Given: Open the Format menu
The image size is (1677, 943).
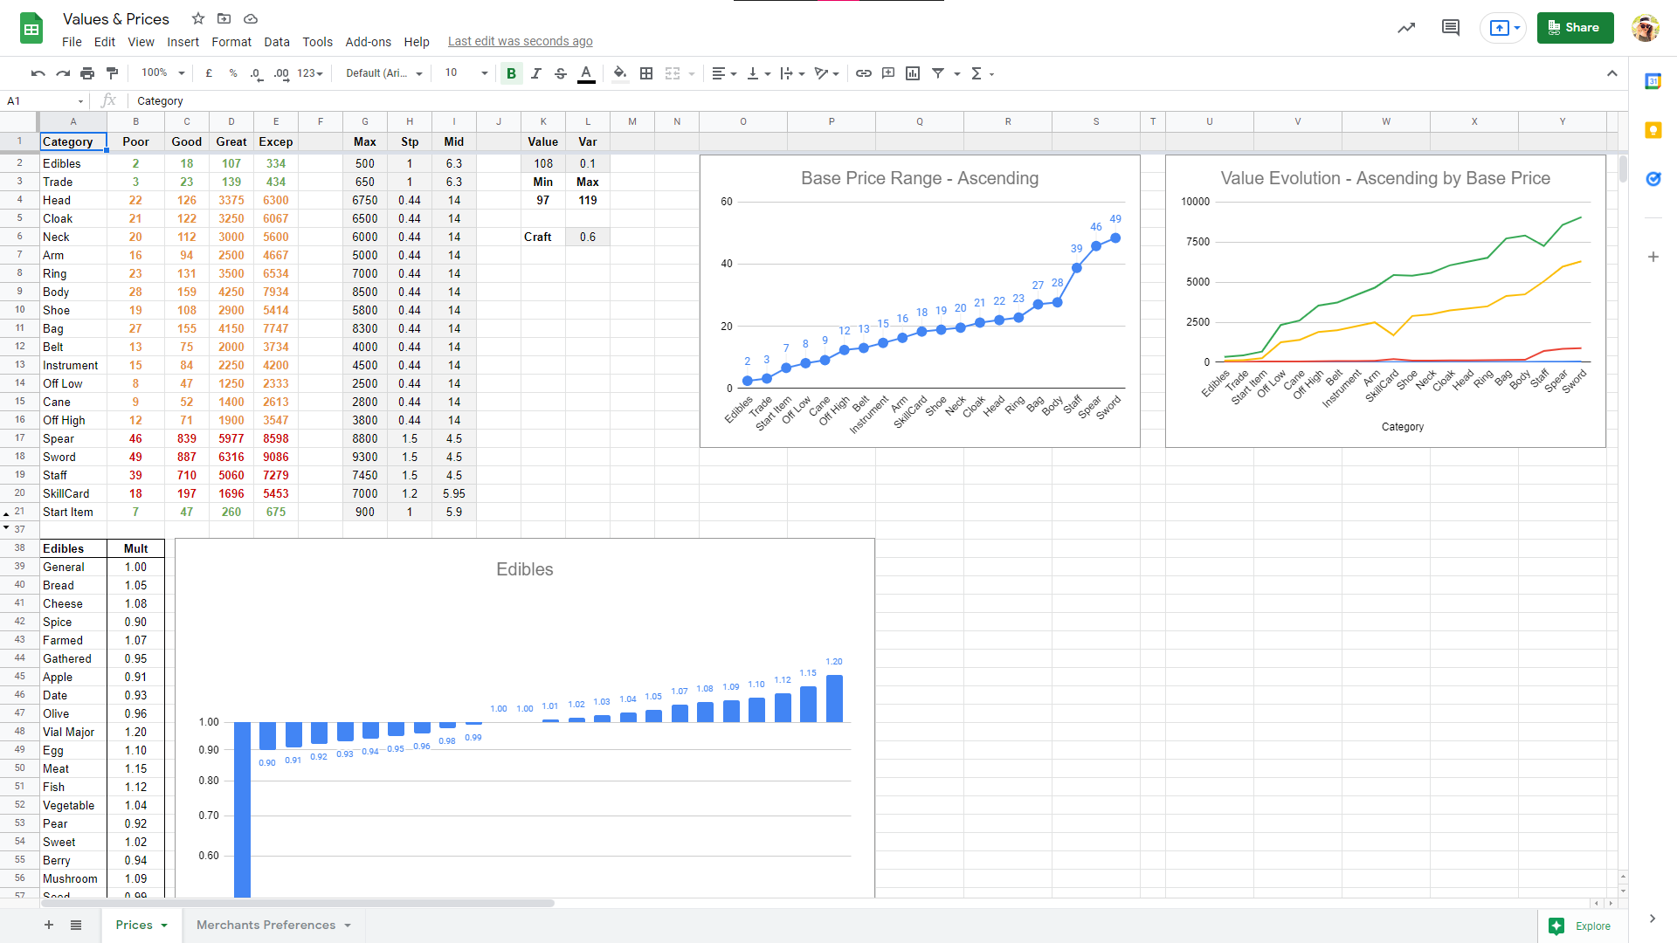Looking at the screenshot, I should tap(231, 42).
